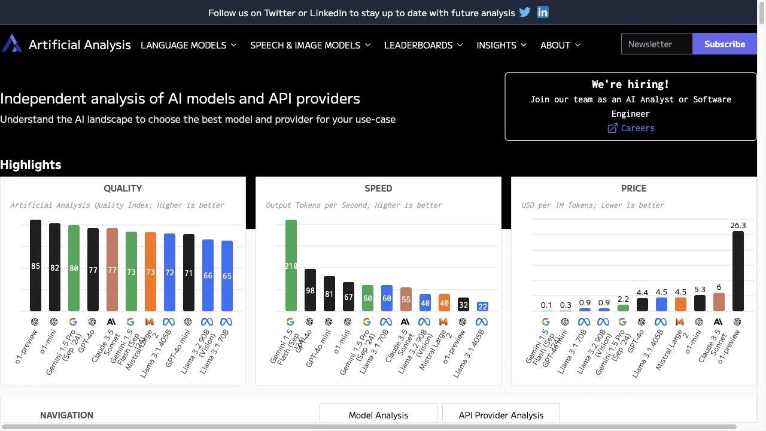Image resolution: width=766 pixels, height=431 pixels.
Task: Open the INSIGHTS dropdown menu
Action: (501, 45)
